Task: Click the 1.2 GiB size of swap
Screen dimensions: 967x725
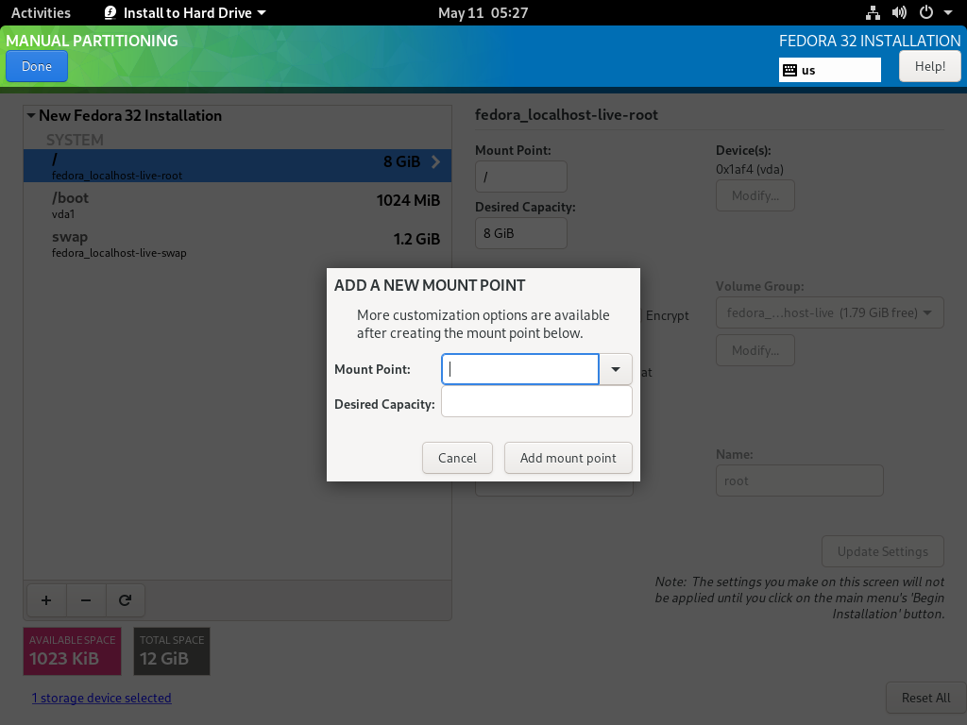Action: 416,239
